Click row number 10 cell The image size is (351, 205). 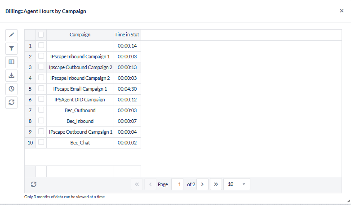(30, 143)
